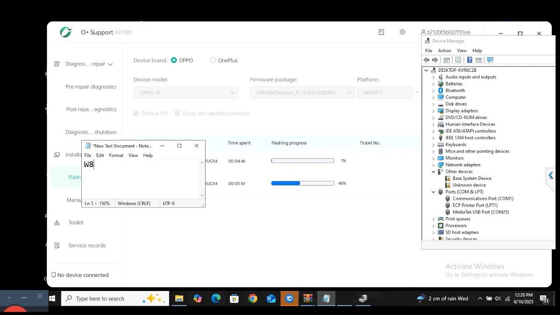The height and width of the screenshot is (315, 560).
Task: Expand the Disk drives node
Action: (434, 104)
